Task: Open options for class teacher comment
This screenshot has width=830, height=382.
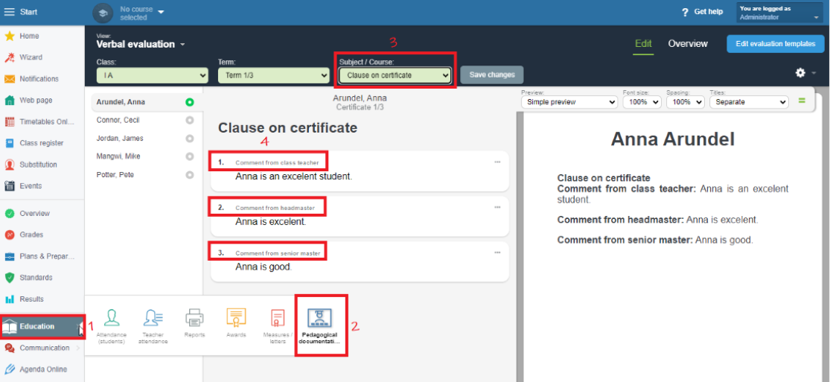Action: 497,162
